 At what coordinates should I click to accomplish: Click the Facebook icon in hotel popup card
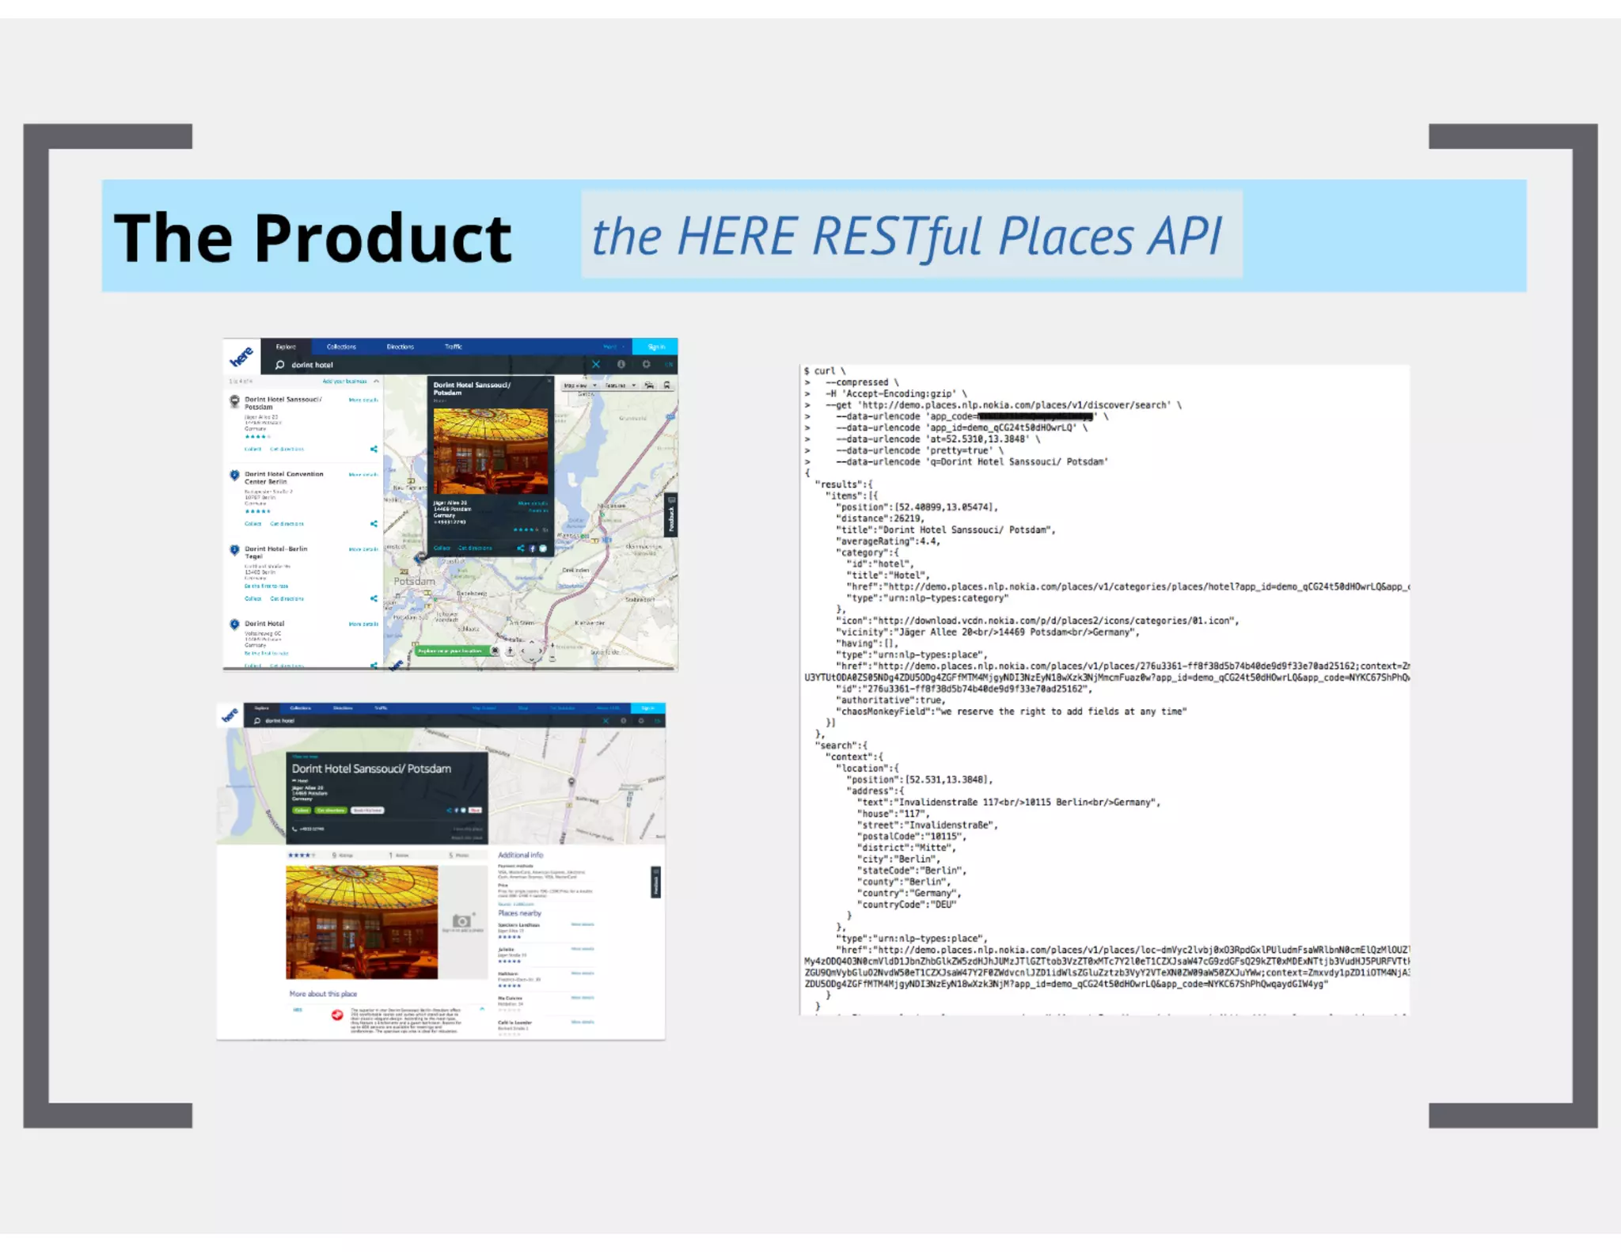click(532, 548)
